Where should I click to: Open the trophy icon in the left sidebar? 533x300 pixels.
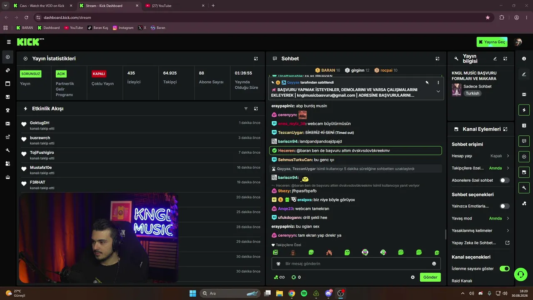click(7, 110)
